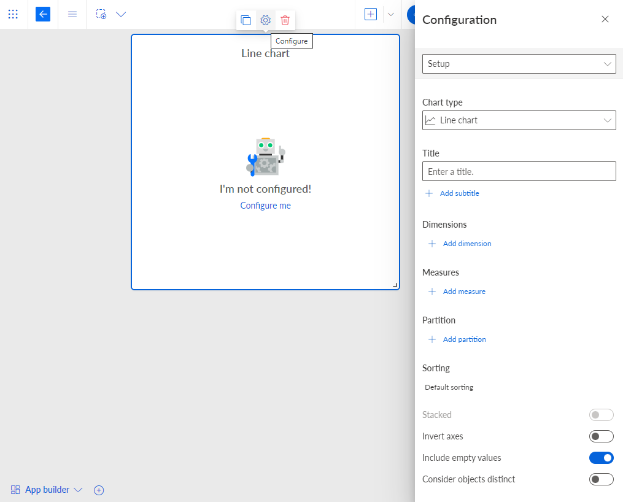Screen dimensions: 623x502
Task: Click the robot not-configured illustration
Action: tap(265, 157)
